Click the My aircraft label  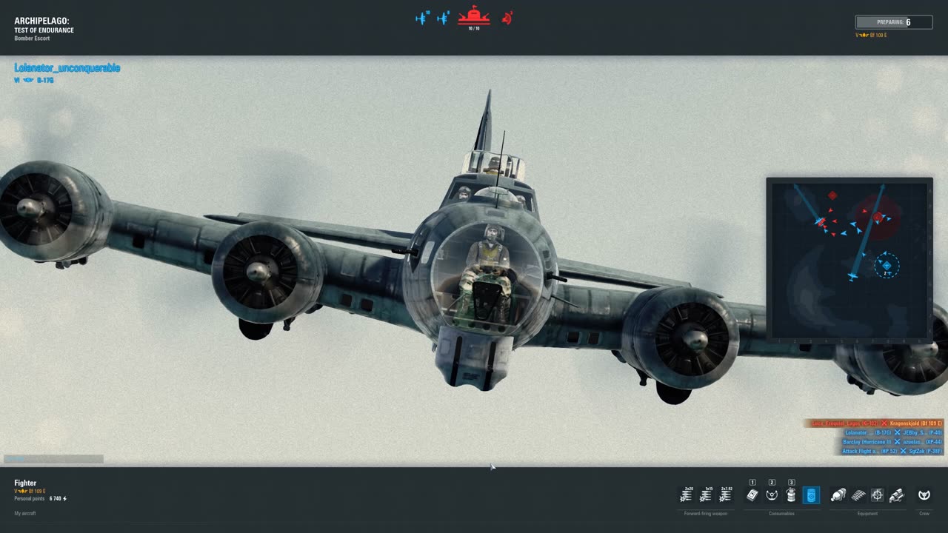point(24,513)
